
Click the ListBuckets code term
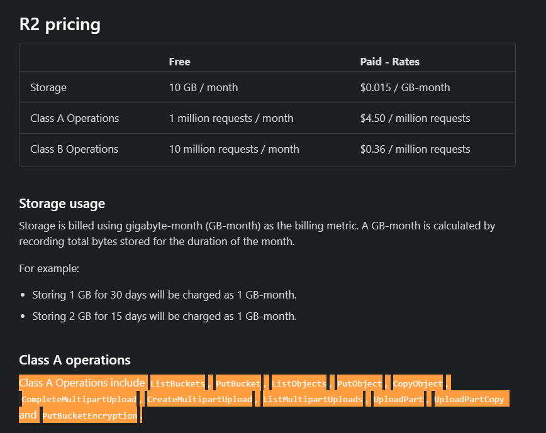coord(177,383)
